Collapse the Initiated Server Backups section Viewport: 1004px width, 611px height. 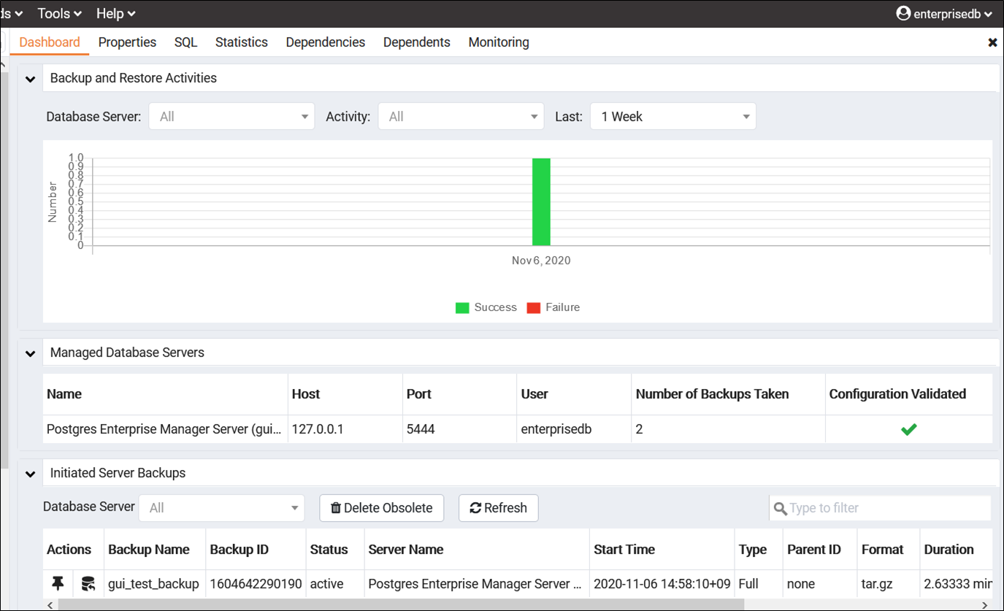point(30,474)
